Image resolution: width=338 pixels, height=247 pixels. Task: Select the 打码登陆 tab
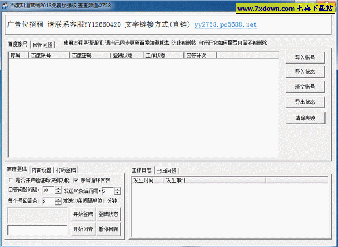pyautogui.click(x=66, y=170)
